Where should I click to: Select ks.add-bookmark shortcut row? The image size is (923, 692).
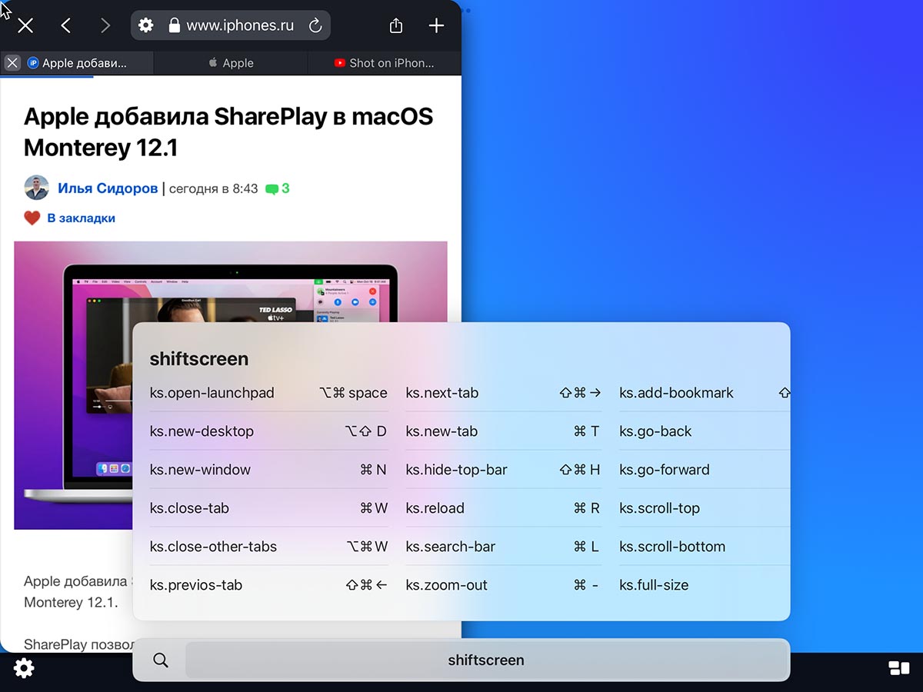[x=705, y=393]
